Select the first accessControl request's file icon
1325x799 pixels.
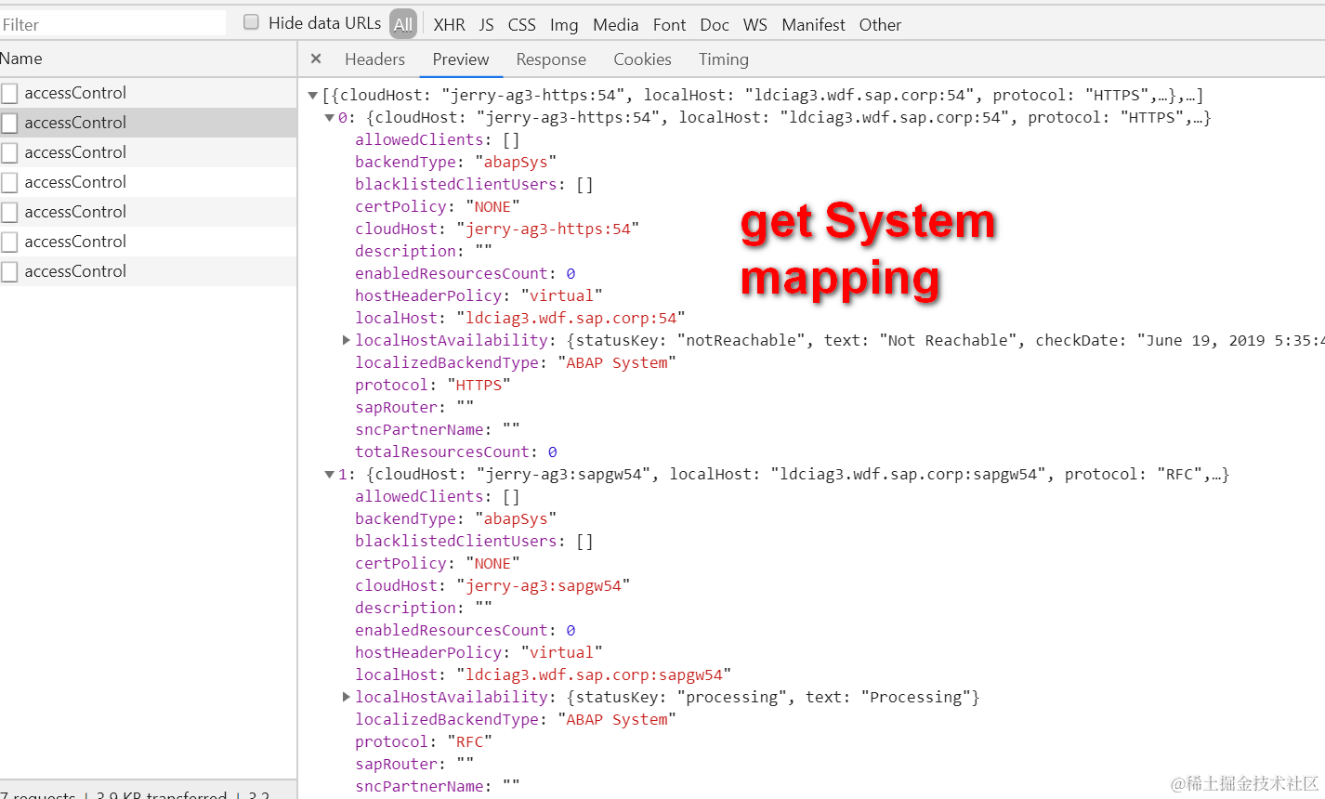point(9,93)
